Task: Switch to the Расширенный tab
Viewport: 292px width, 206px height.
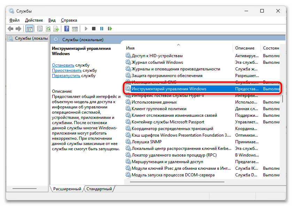Action: 67,189
